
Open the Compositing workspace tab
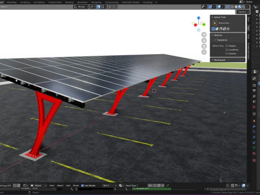[x=112, y=2]
